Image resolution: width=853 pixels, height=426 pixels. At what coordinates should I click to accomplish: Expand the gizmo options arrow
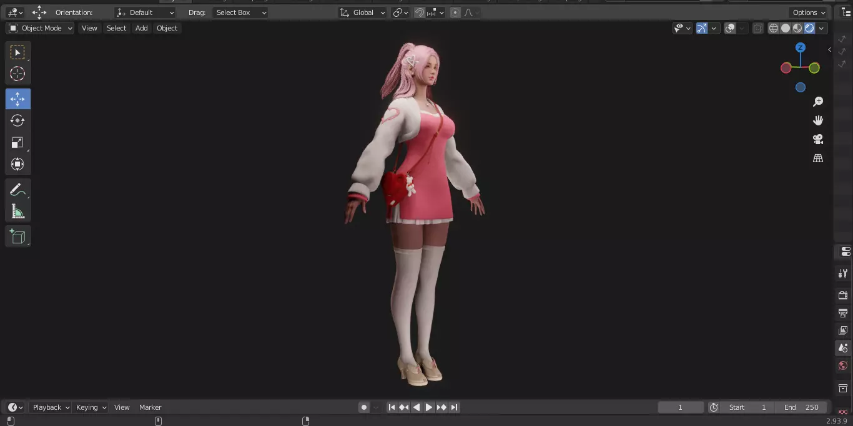pyautogui.click(x=714, y=28)
